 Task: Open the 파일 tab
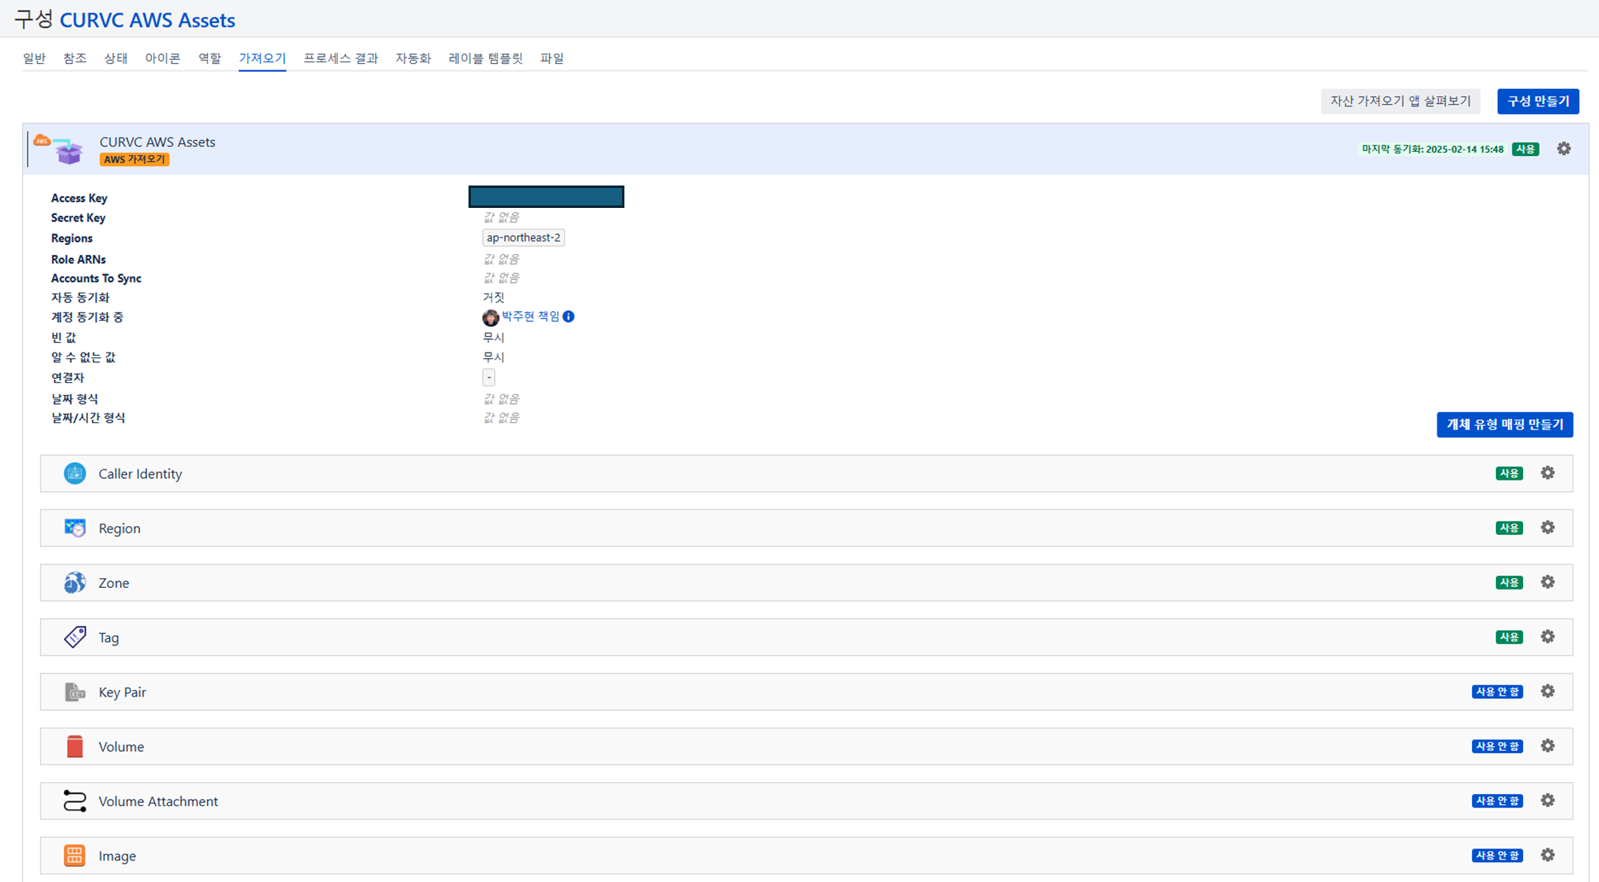(x=552, y=58)
